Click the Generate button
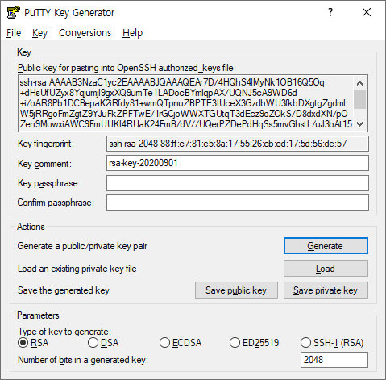Viewport: 386px width, 380px height. [326, 246]
